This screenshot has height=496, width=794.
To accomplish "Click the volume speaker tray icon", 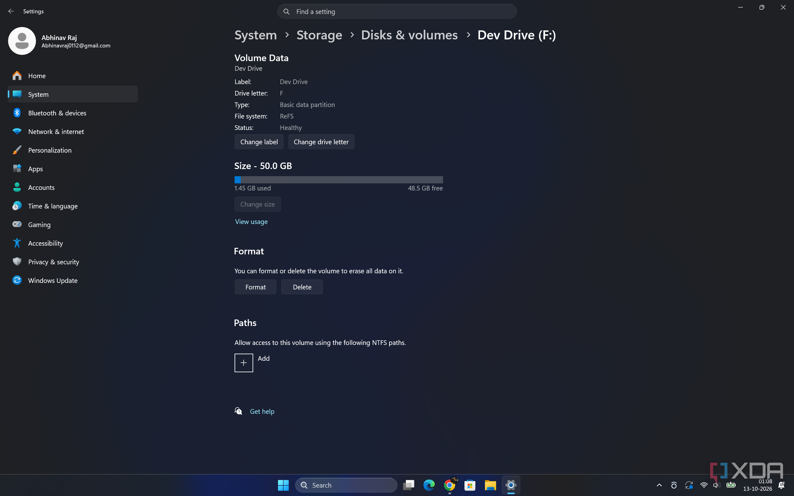I will click(716, 485).
